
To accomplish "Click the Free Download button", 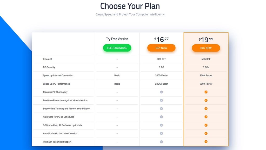I will tap(117, 48).
